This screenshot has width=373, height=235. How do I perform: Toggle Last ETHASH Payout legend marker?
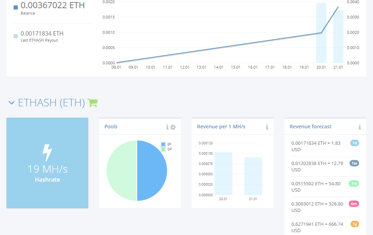(x=16, y=36)
